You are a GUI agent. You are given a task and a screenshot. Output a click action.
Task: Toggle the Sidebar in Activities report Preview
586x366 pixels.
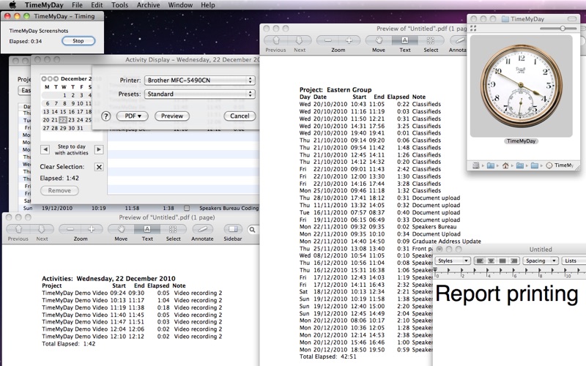[x=232, y=229]
